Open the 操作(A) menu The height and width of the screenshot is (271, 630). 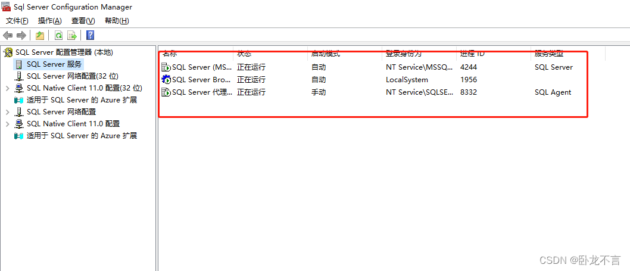[50, 20]
